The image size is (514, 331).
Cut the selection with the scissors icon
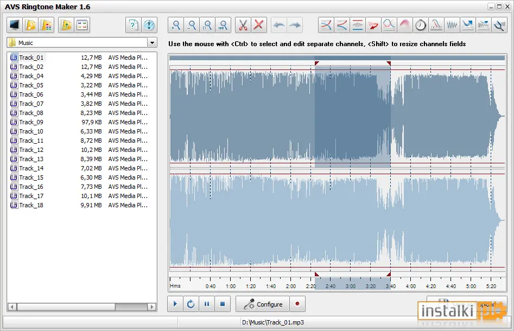pos(243,26)
